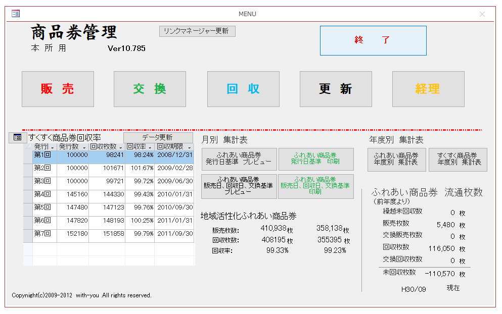This screenshot has height=314, width=502.
Task: Open the 経理 section
Action: [428, 89]
